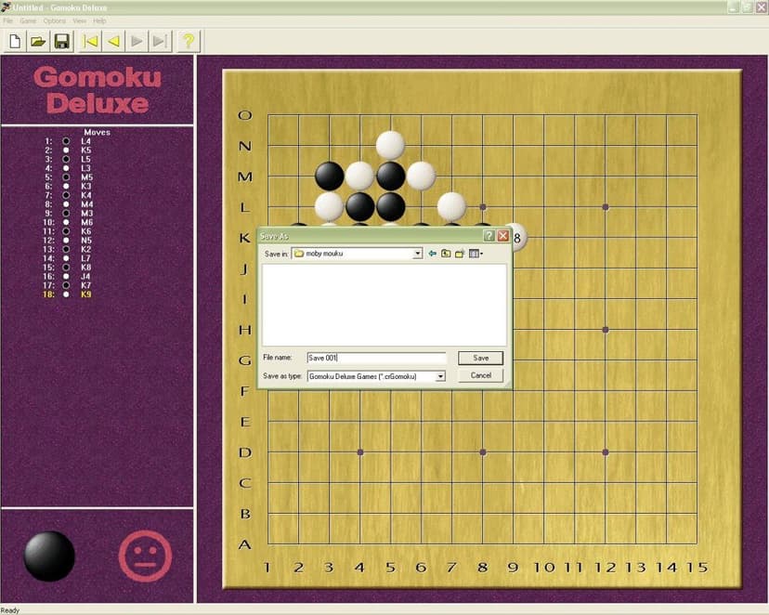Click the Open game folder icon

pyautogui.click(x=38, y=41)
